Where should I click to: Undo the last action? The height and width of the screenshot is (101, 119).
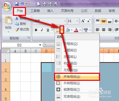22,4
